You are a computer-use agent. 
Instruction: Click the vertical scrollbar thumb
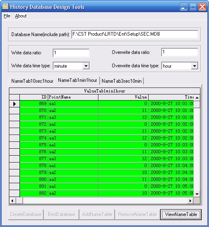(197, 104)
